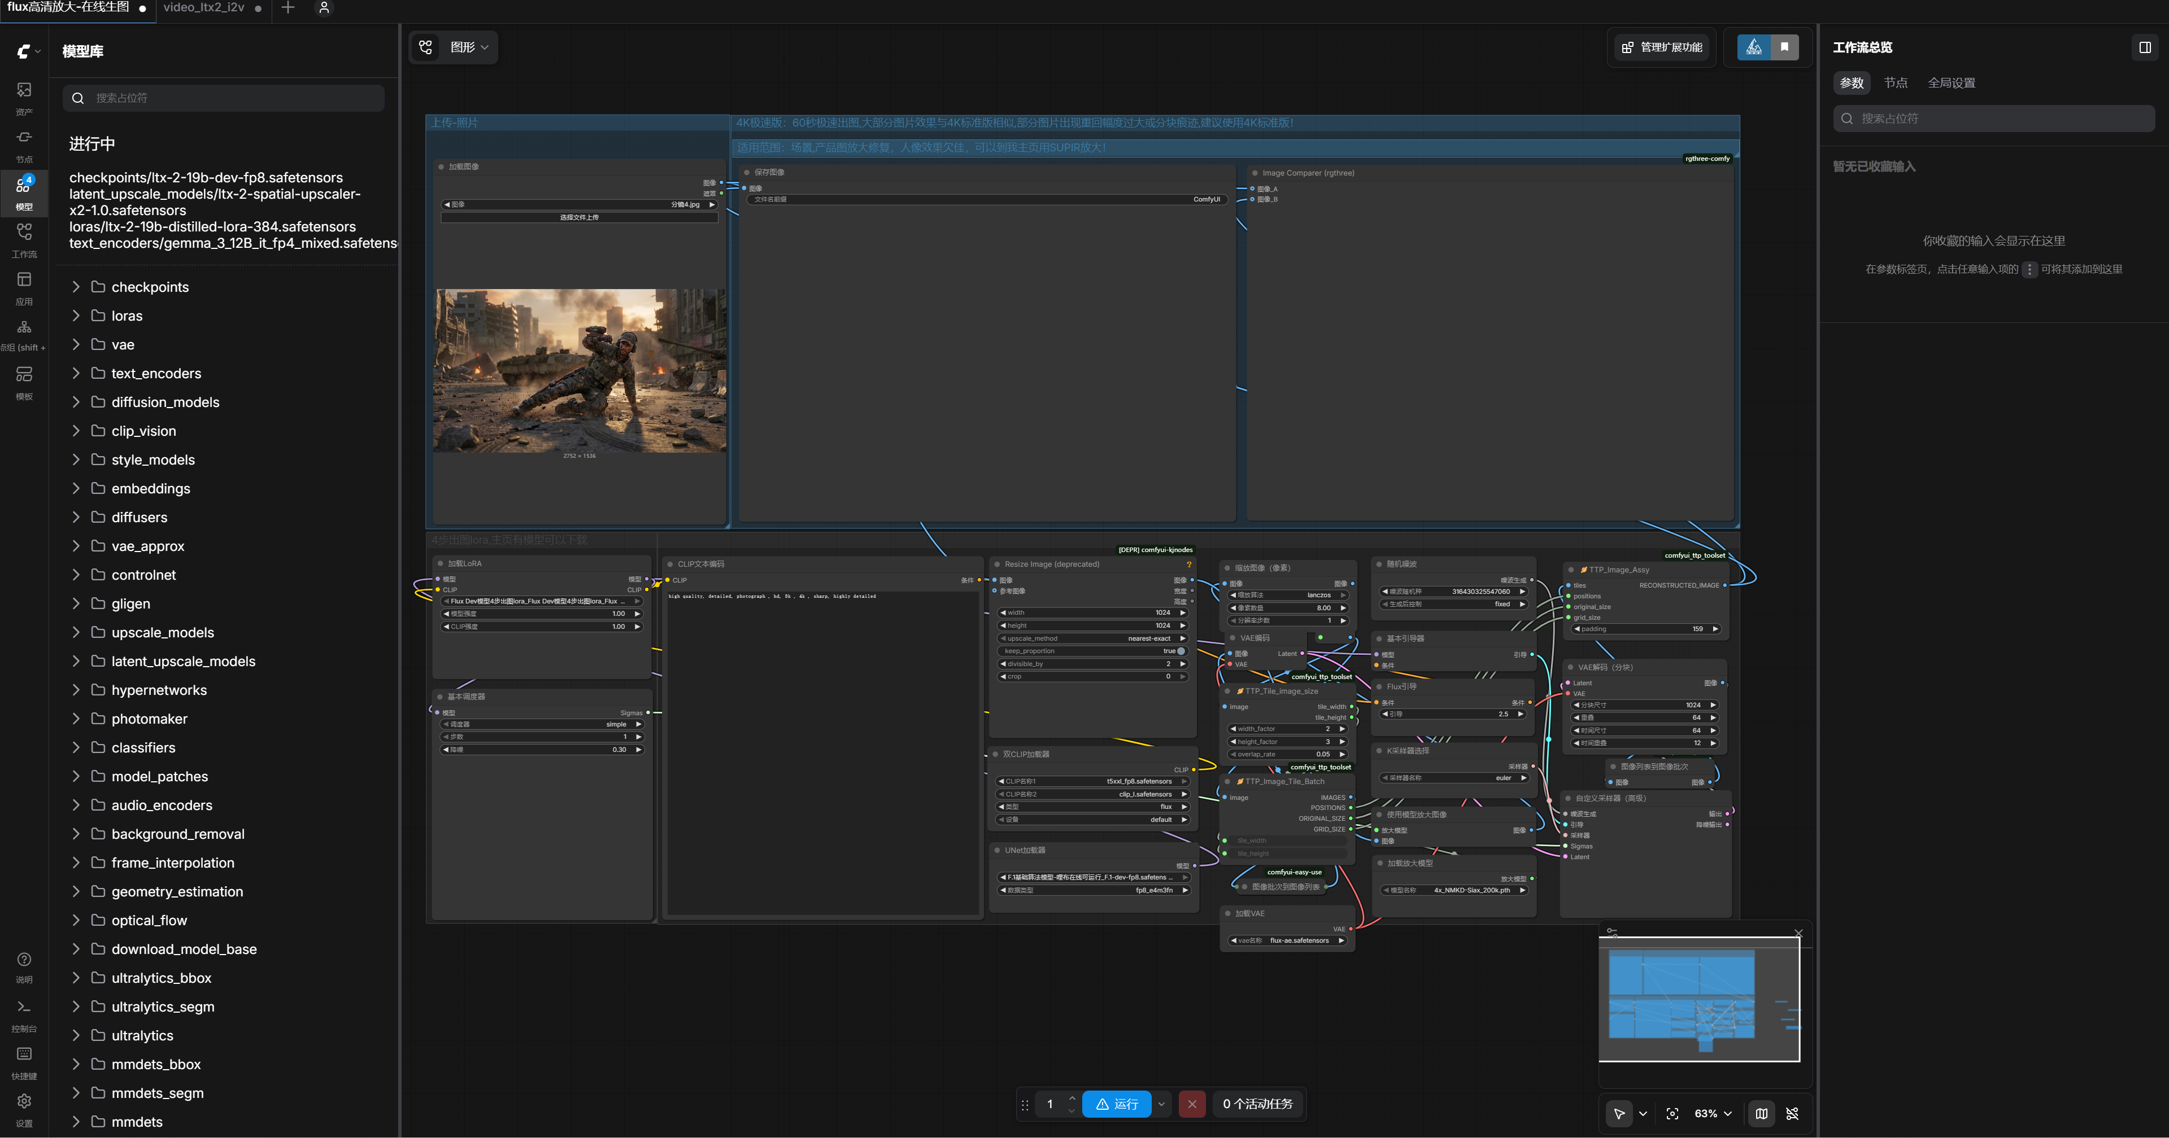2169x1138 pixels.
Task: Select the 参数 tab in workflow overview
Action: pyautogui.click(x=1852, y=82)
